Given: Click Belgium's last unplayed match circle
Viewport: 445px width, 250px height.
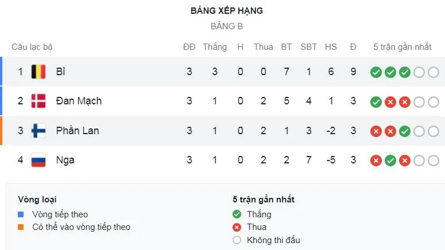Looking at the screenshot, I should [x=434, y=72].
